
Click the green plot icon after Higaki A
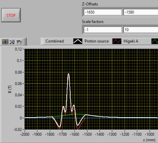point(155,41)
